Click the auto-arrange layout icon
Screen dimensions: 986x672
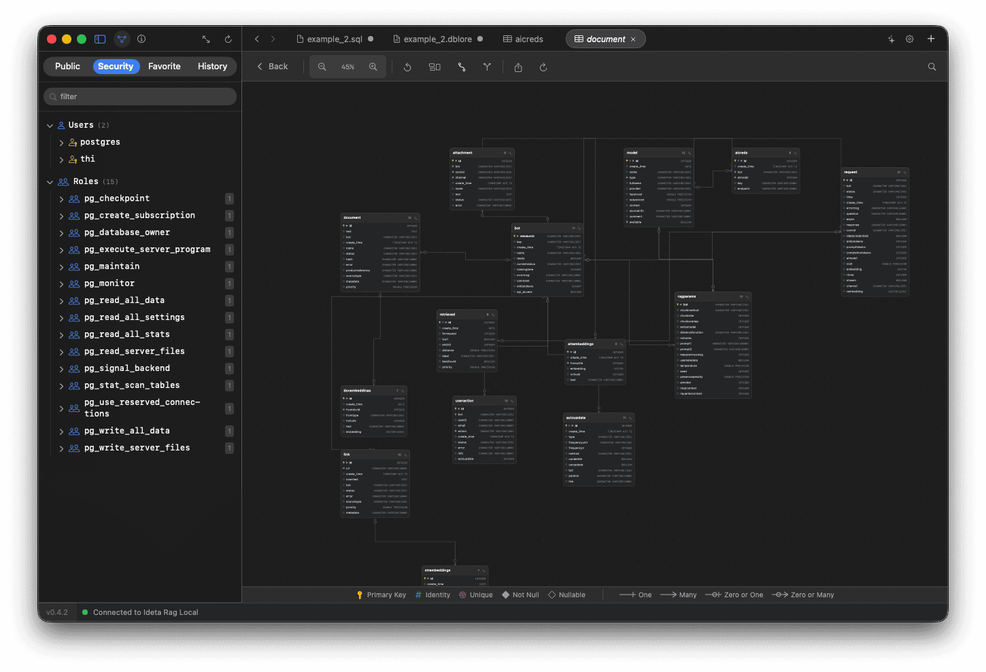click(x=435, y=67)
